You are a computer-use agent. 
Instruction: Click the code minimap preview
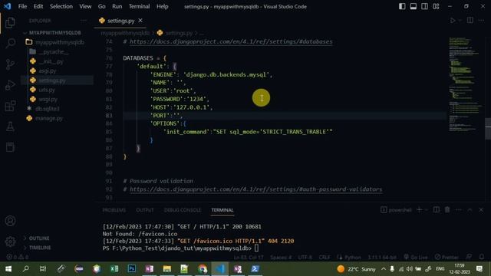465,84
